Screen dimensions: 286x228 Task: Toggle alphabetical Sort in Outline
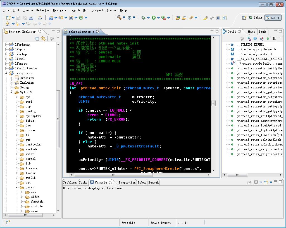249,39
